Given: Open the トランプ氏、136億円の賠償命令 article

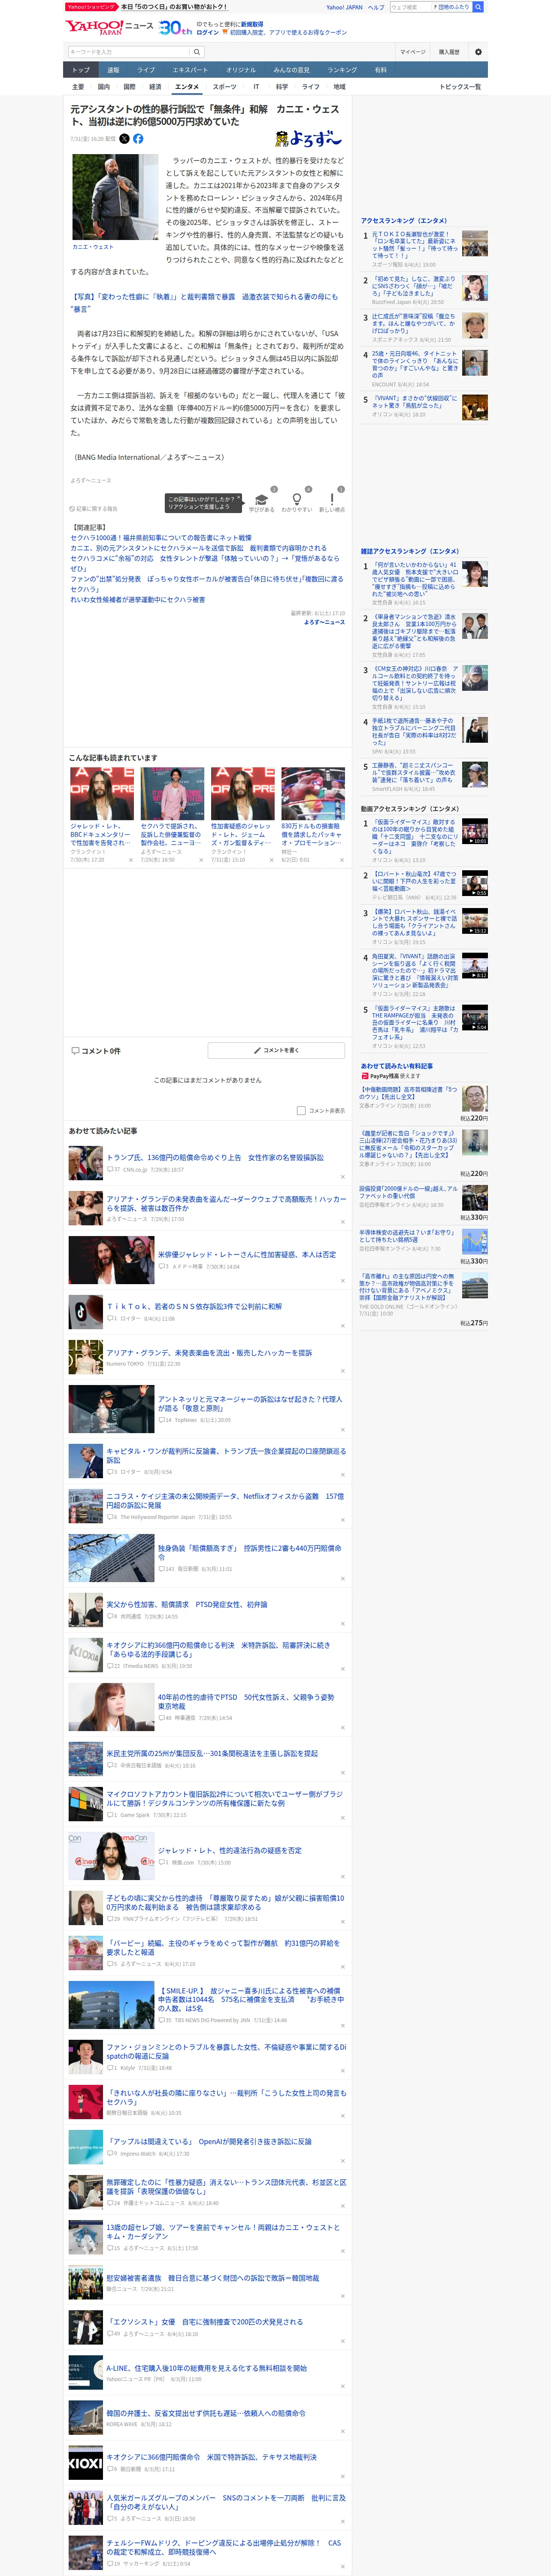Looking at the screenshot, I should (x=215, y=1157).
